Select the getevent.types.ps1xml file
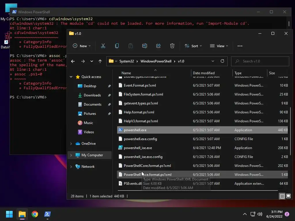This screenshot has width=295, height=221. (203, 103)
